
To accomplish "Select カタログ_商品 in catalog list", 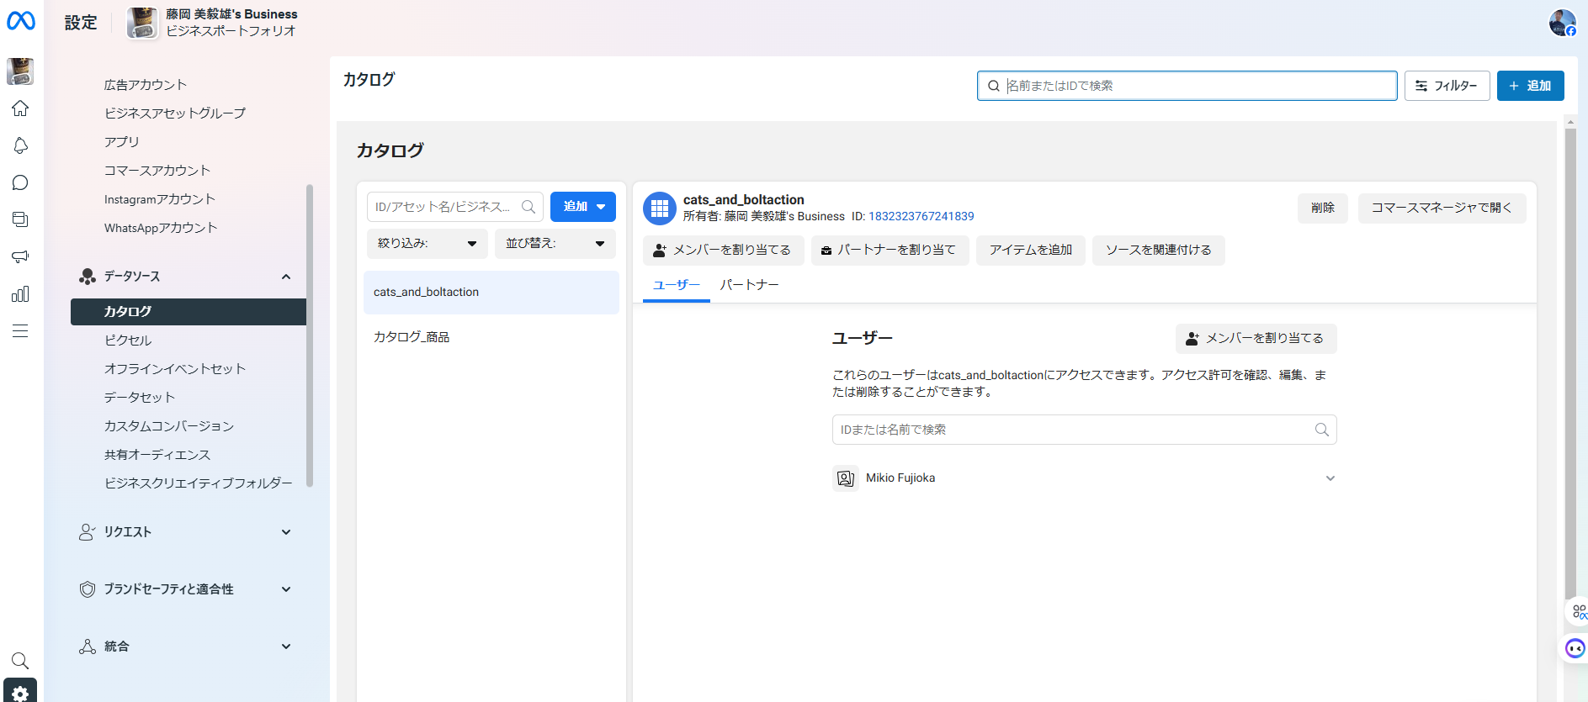I will tap(491, 337).
